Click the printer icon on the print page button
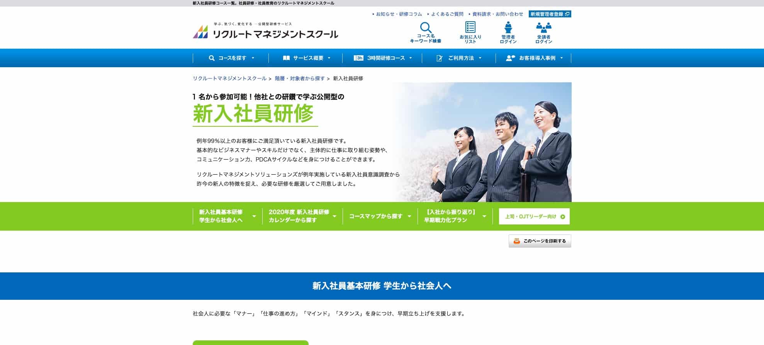 [x=516, y=241]
